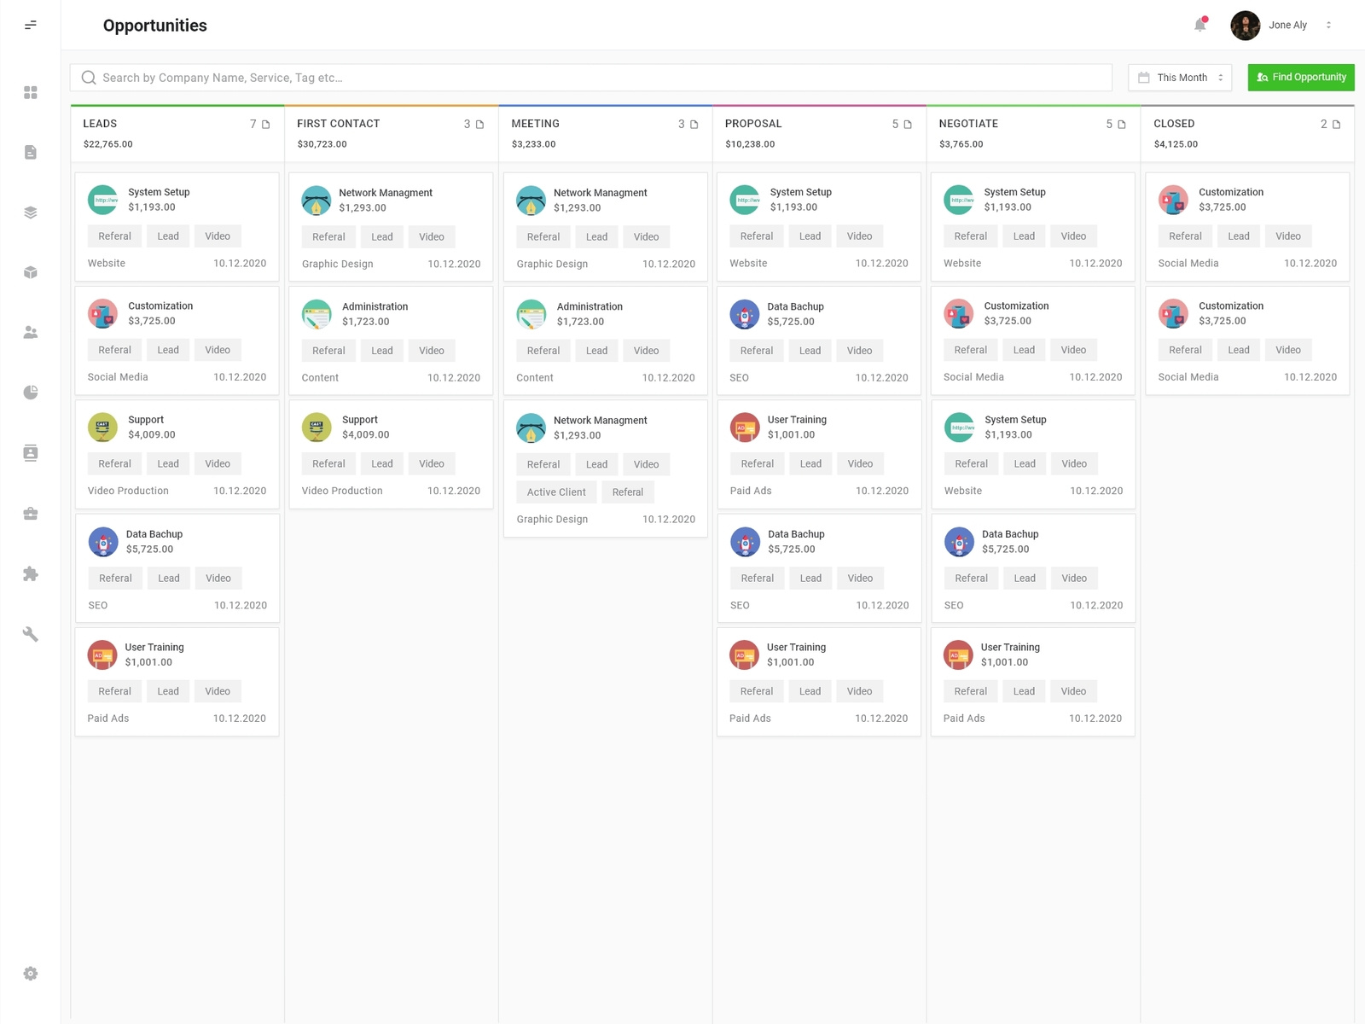
Task: Click the Opportunities page heading
Action: [x=155, y=26]
